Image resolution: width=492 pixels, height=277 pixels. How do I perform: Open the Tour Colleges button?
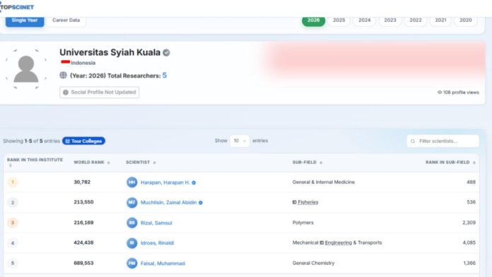84,141
